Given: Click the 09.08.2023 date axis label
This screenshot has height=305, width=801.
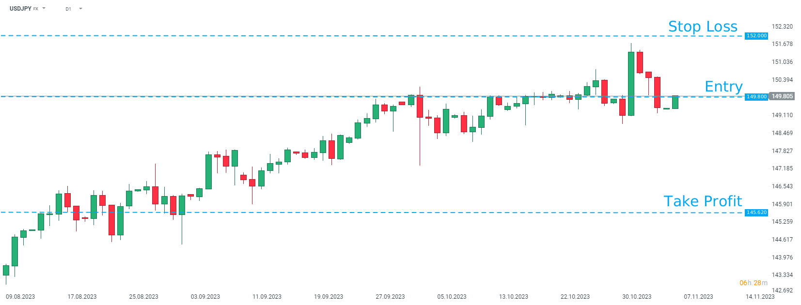Looking at the screenshot, I should 20,297.
